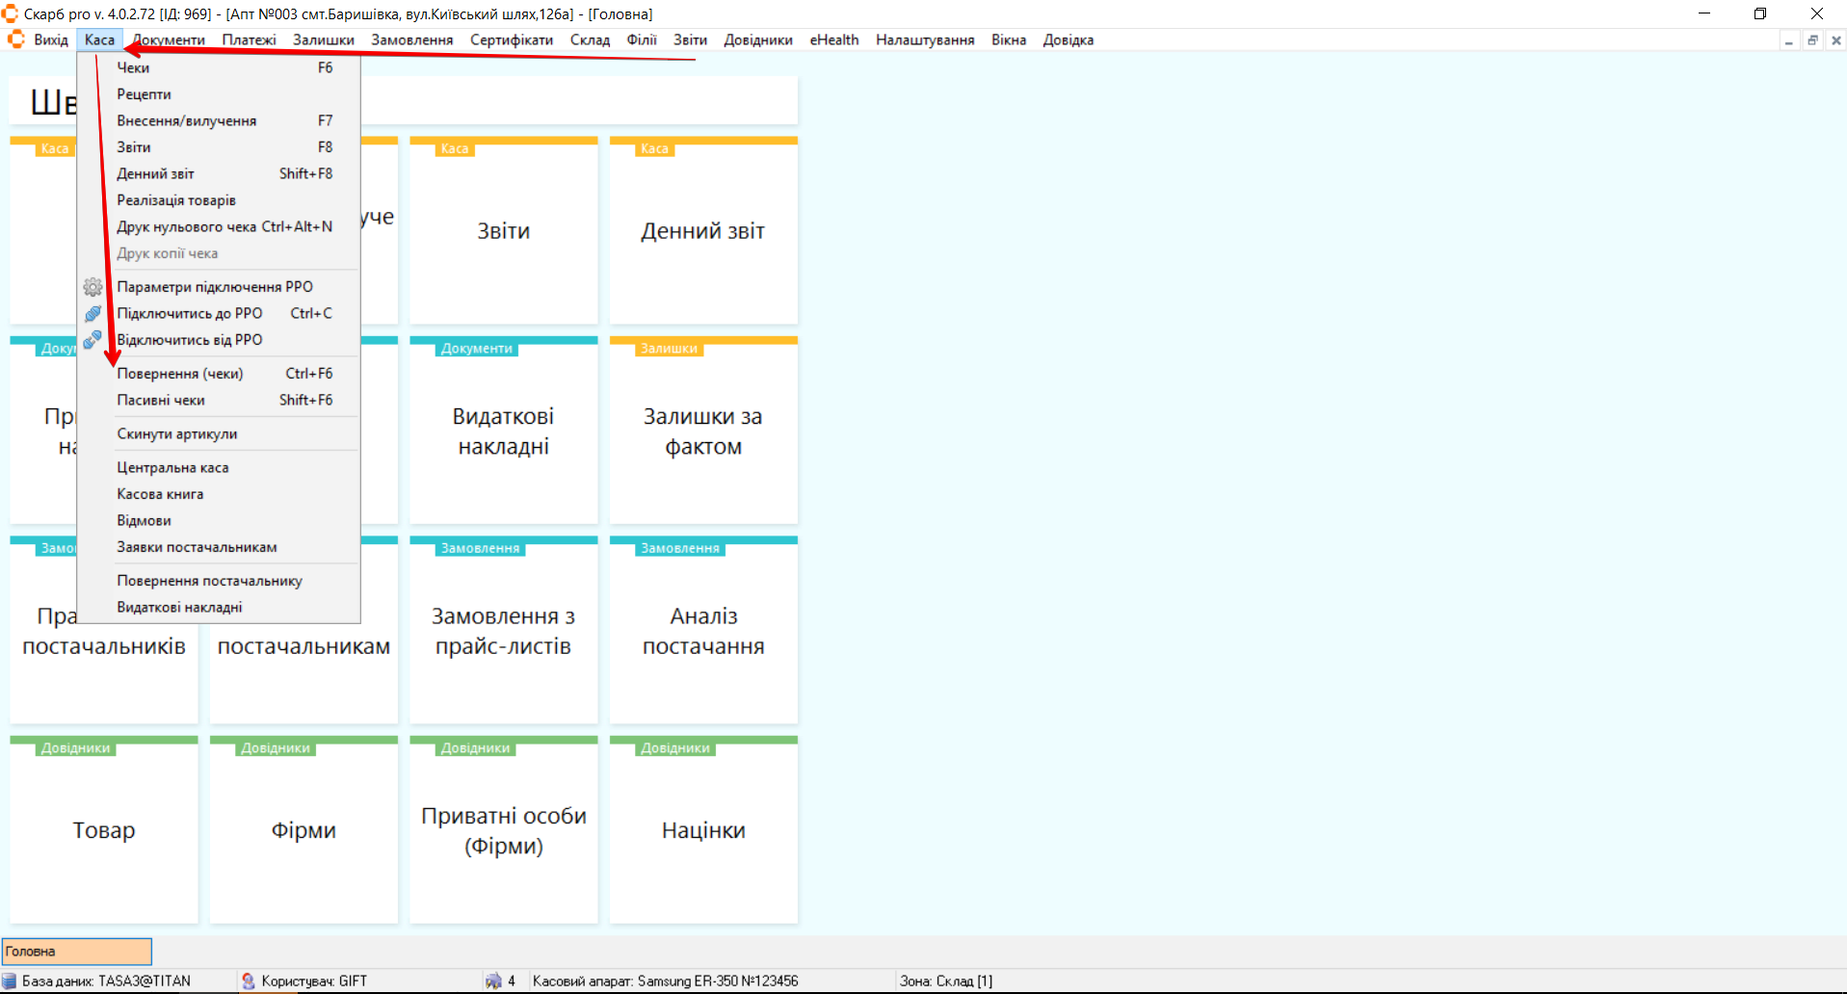Image resolution: width=1847 pixels, height=994 pixels.
Task: Open Чеки from the Каса menu
Action: (133, 67)
